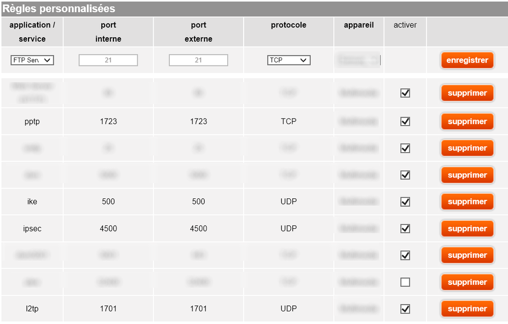Open the appareil device dropdown
The image size is (508, 324).
pos(358,61)
